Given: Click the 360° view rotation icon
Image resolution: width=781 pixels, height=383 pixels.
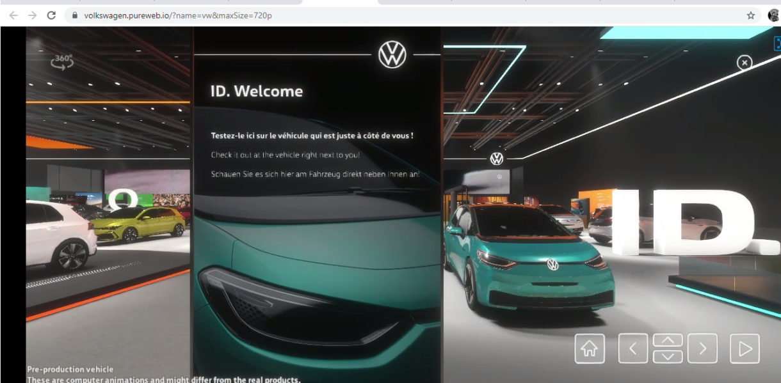Looking at the screenshot, I should [x=63, y=61].
